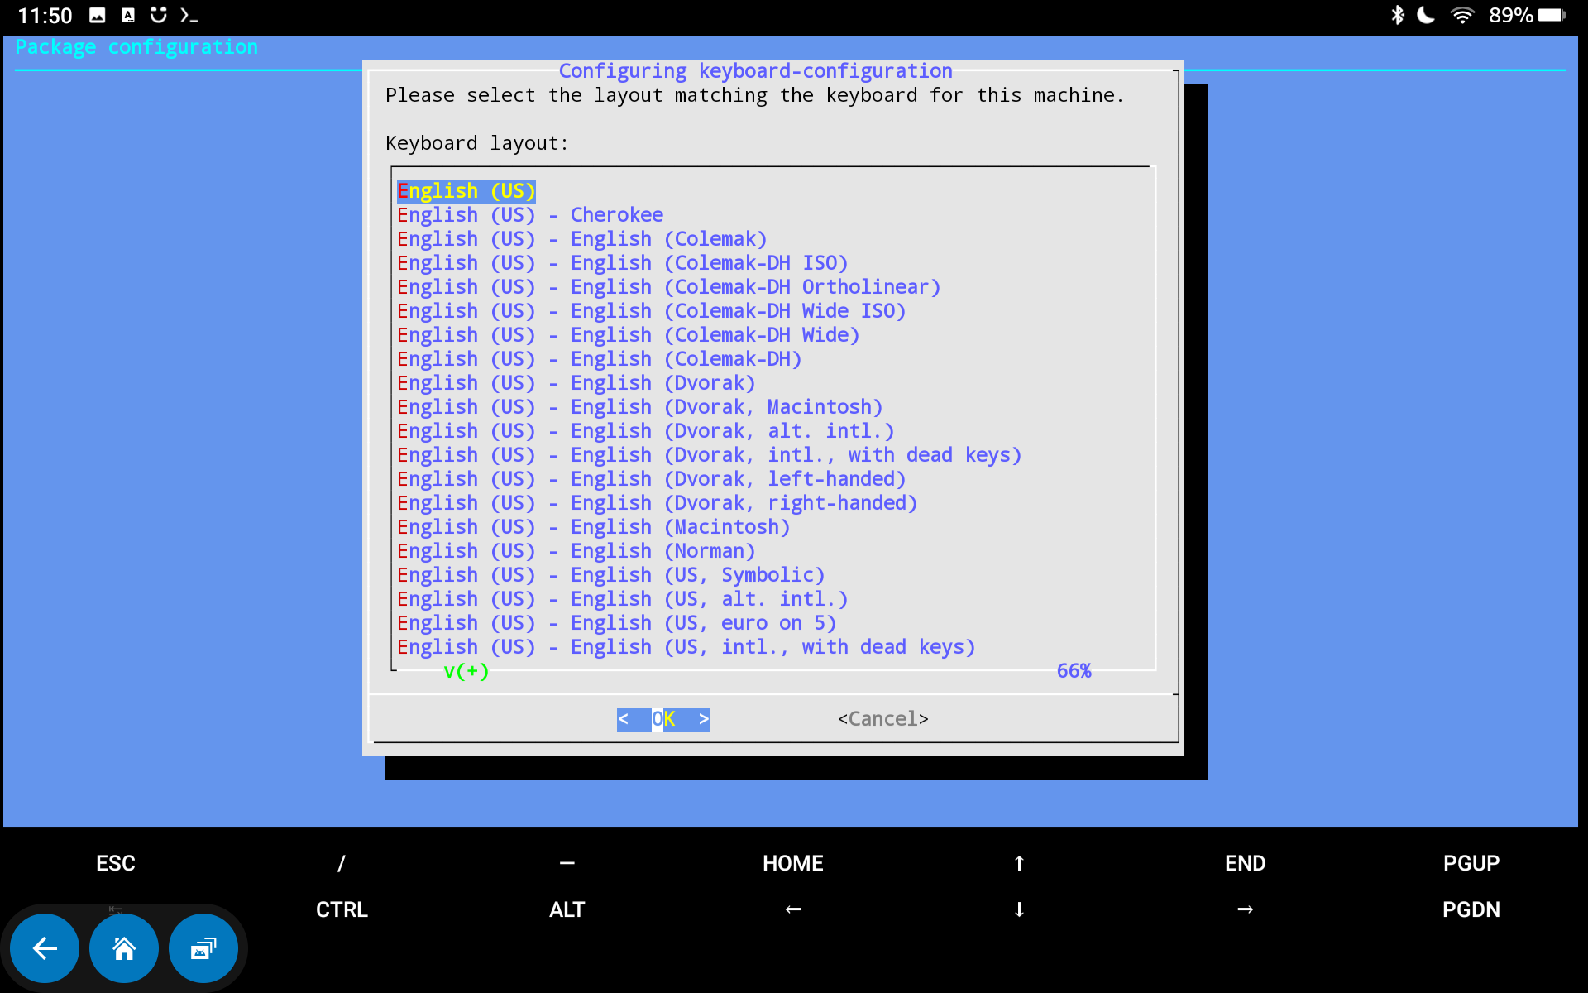
Task: Tap the ESC extra key
Action: 116,863
